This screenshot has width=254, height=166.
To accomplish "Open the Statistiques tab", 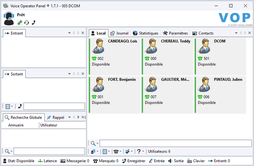I will tap(145, 33).
